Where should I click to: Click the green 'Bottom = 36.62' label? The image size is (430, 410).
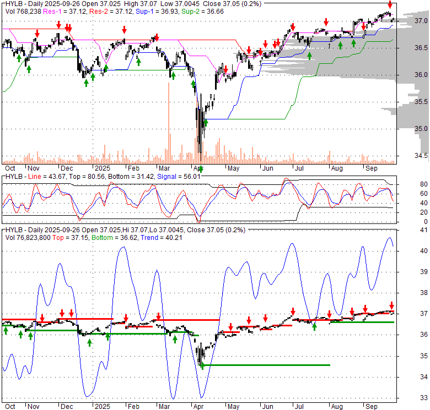click(115, 238)
